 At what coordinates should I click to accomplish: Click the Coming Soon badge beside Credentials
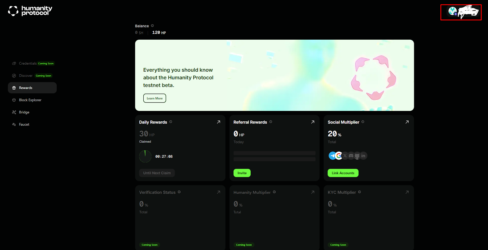(46, 63)
